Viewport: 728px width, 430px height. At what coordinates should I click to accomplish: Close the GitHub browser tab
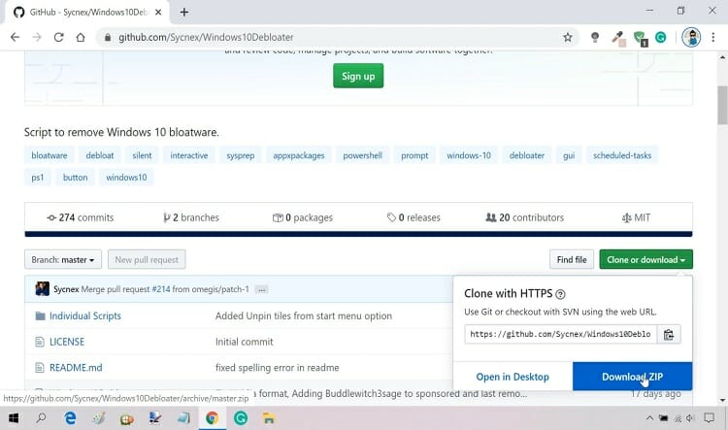tap(158, 12)
